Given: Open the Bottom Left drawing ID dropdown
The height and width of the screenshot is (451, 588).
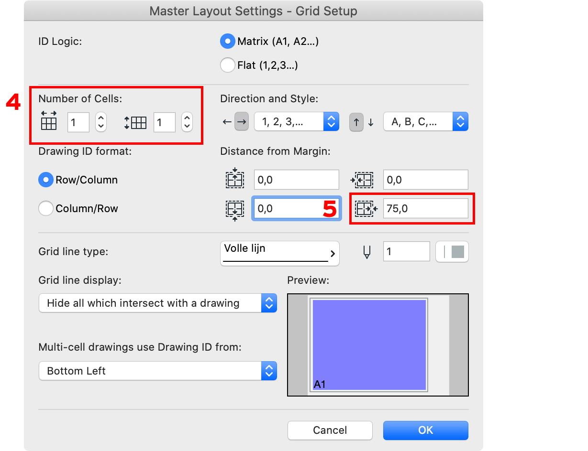Looking at the screenshot, I should (x=157, y=371).
